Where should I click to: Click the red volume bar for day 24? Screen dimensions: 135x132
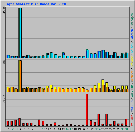click(99, 120)
